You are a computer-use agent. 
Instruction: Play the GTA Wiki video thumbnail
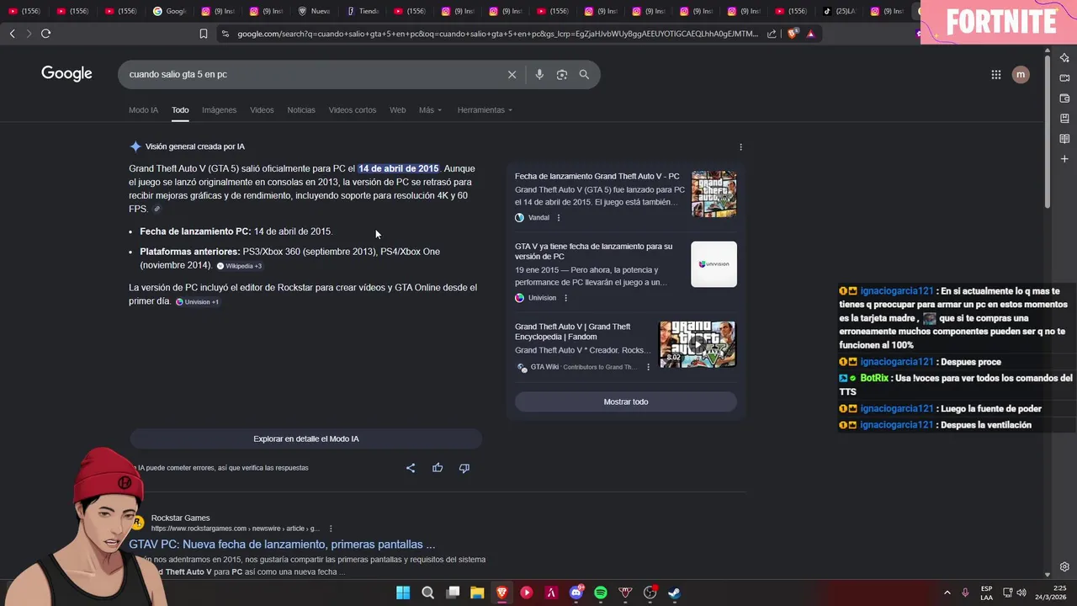pyautogui.click(x=697, y=344)
